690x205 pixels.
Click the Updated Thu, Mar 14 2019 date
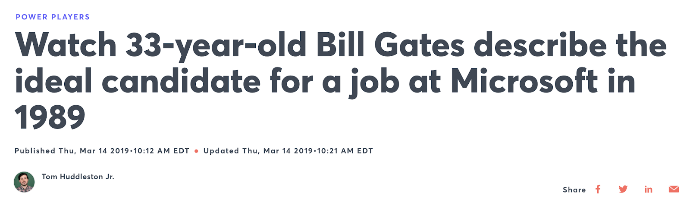[x=258, y=151]
